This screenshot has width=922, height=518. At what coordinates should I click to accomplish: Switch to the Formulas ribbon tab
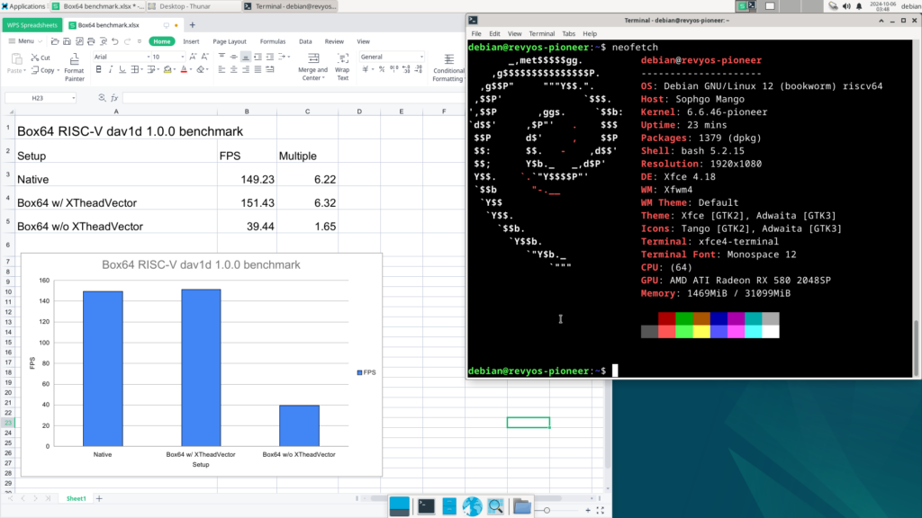pos(273,41)
